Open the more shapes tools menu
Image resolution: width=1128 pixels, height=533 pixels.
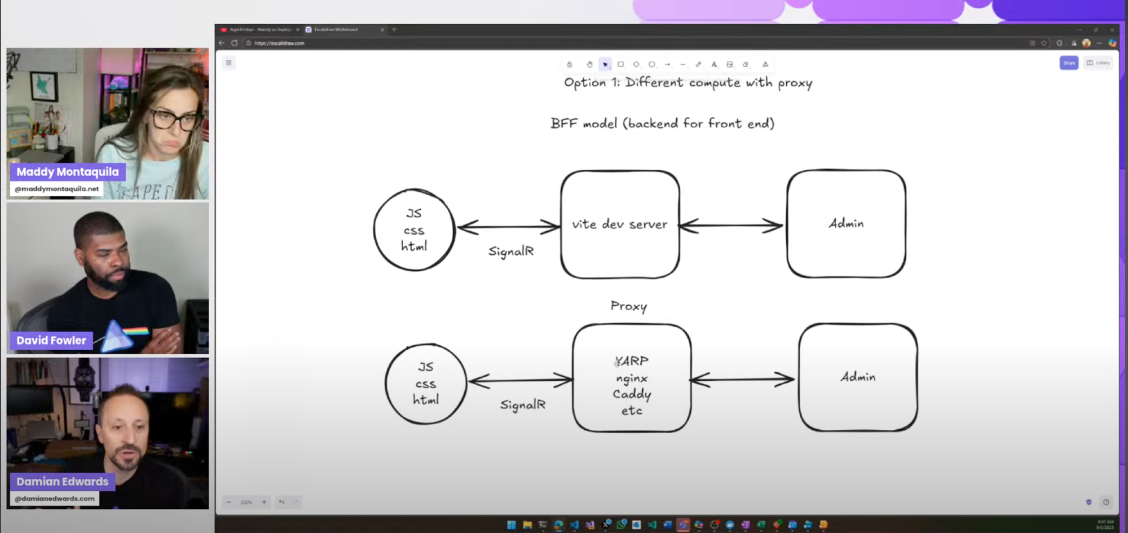coord(765,64)
